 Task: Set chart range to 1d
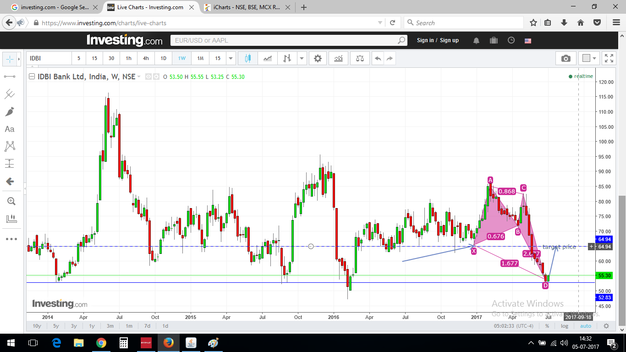(165, 326)
